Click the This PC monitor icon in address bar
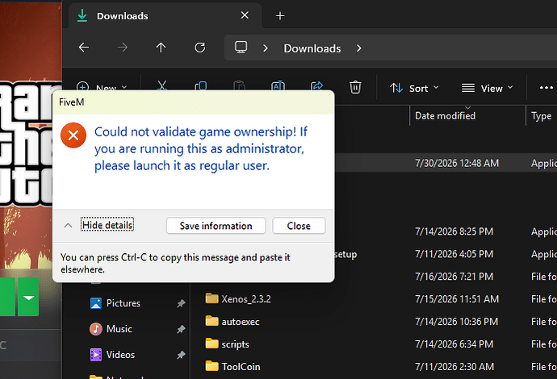The image size is (557, 379). coord(241,48)
